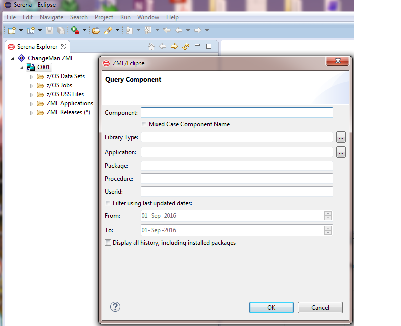Click Serena Explorer back arrow icon

coord(163,46)
